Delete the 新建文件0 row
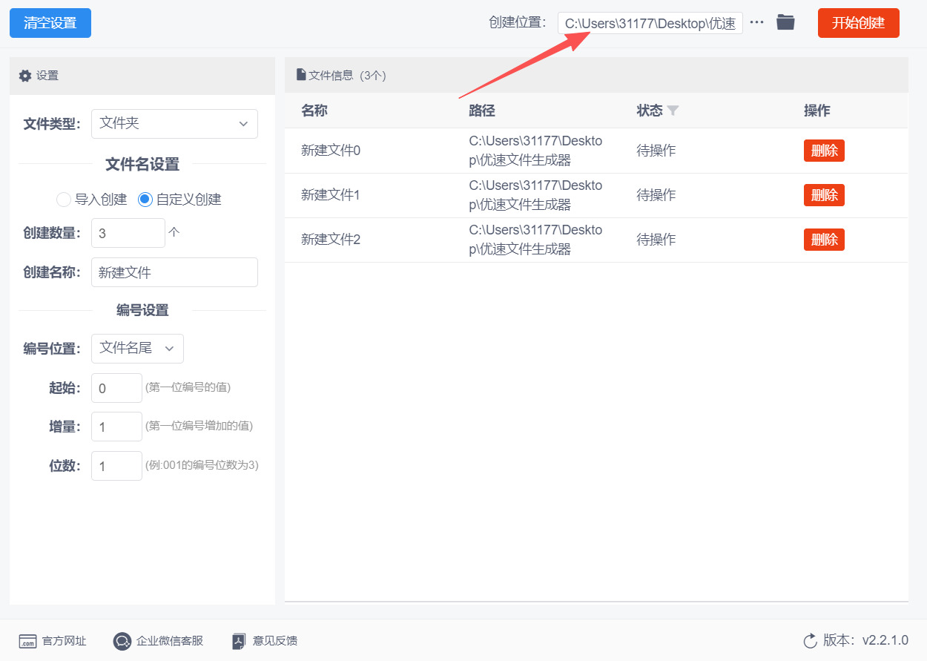927x661 pixels. 824,151
